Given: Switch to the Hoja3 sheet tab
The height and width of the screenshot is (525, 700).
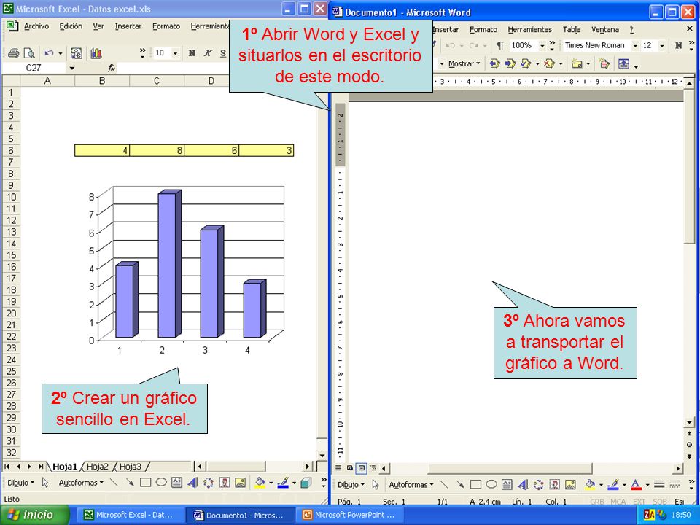Looking at the screenshot, I should 131,467.
